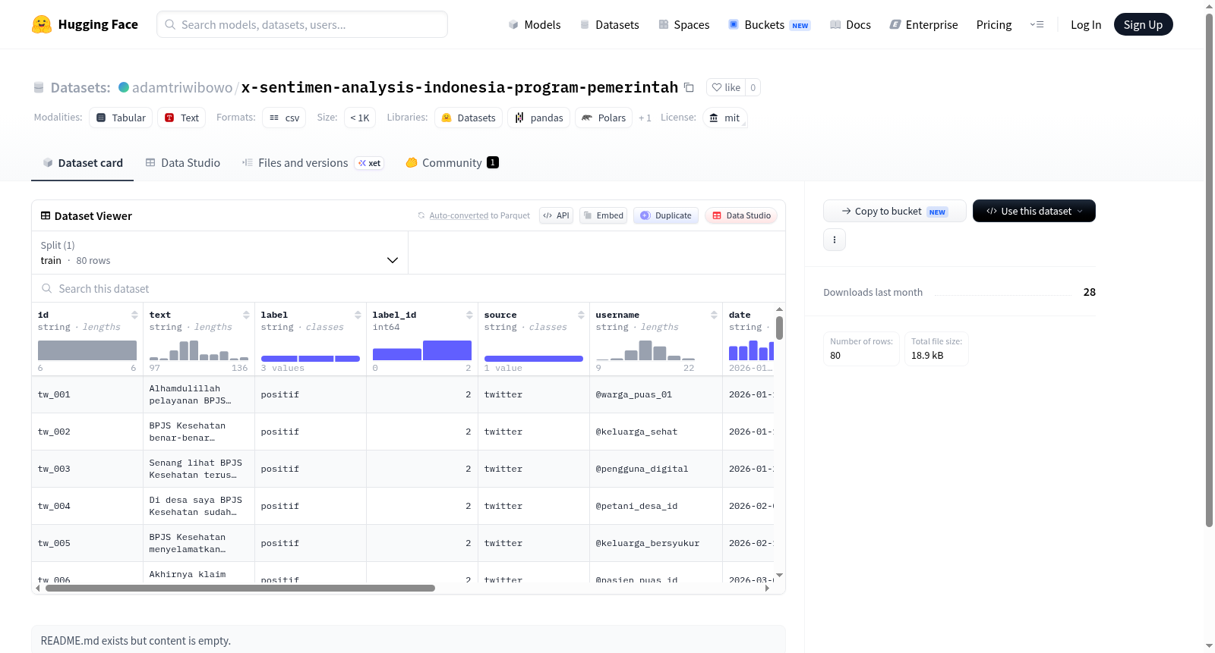
Task: Click the Duplicate button
Action: pos(666,215)
